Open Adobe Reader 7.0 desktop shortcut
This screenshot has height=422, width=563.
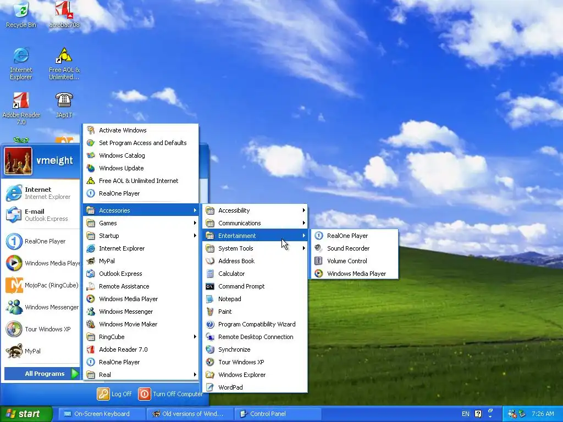point(21,108)
